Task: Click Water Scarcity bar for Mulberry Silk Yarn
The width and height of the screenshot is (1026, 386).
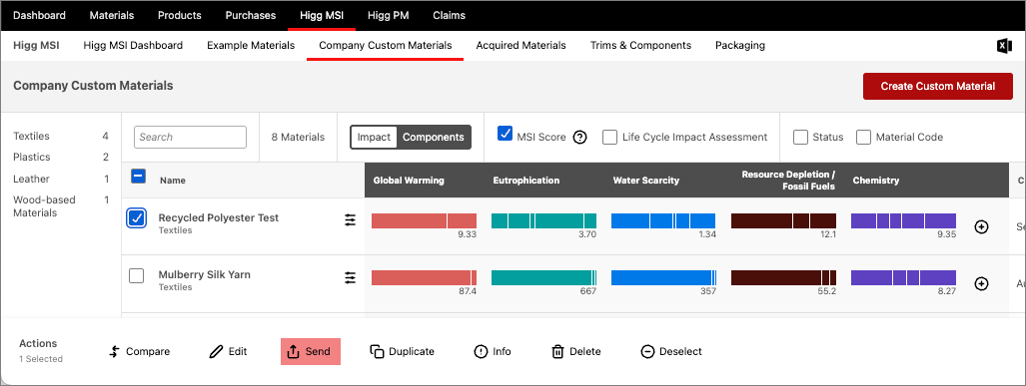Action: point(663,277)
